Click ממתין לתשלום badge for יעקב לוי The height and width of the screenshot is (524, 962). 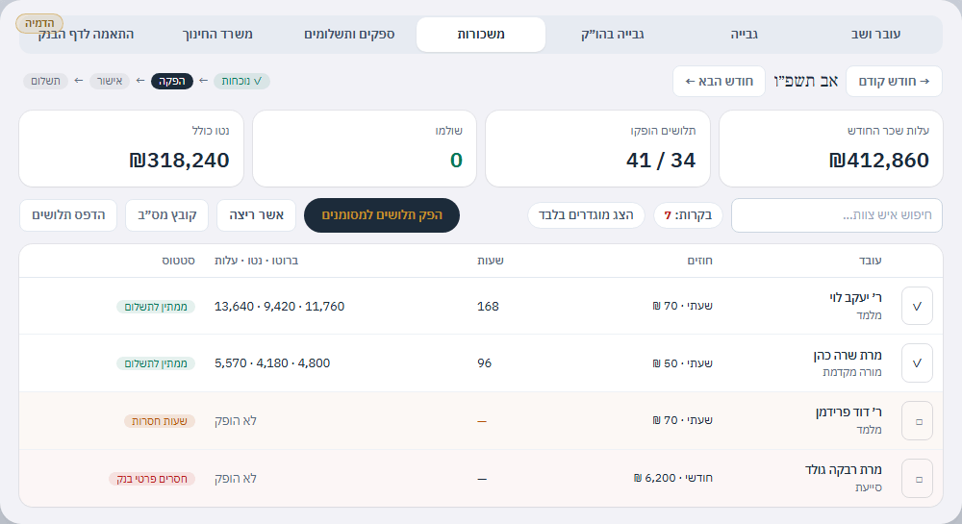click(x=156, y=307)
